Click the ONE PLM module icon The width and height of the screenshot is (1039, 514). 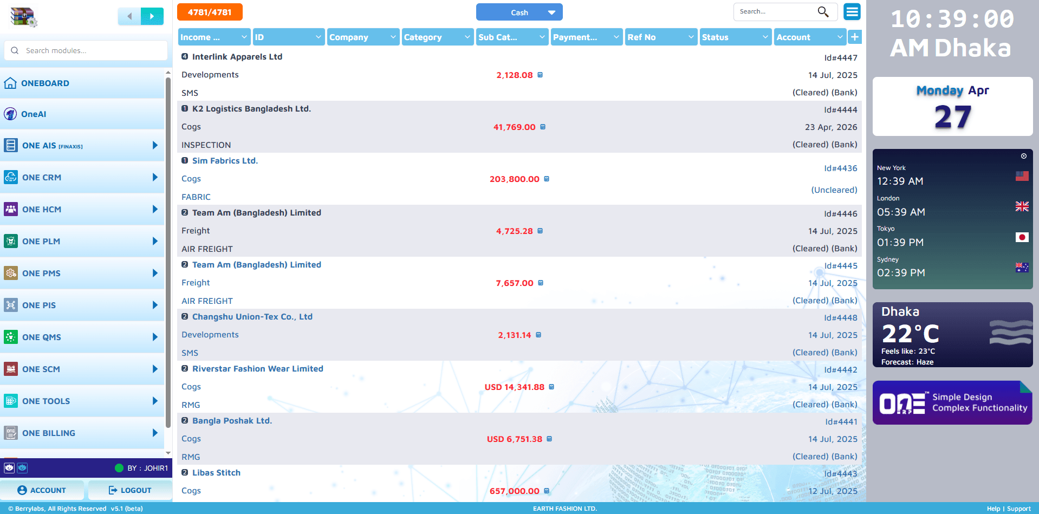[10, 241]
